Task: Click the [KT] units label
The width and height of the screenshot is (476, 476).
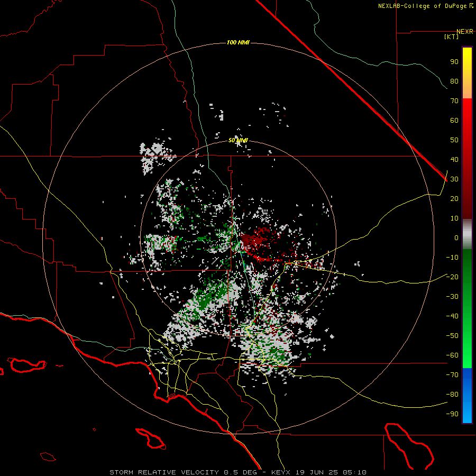Action: coord(452,36)
